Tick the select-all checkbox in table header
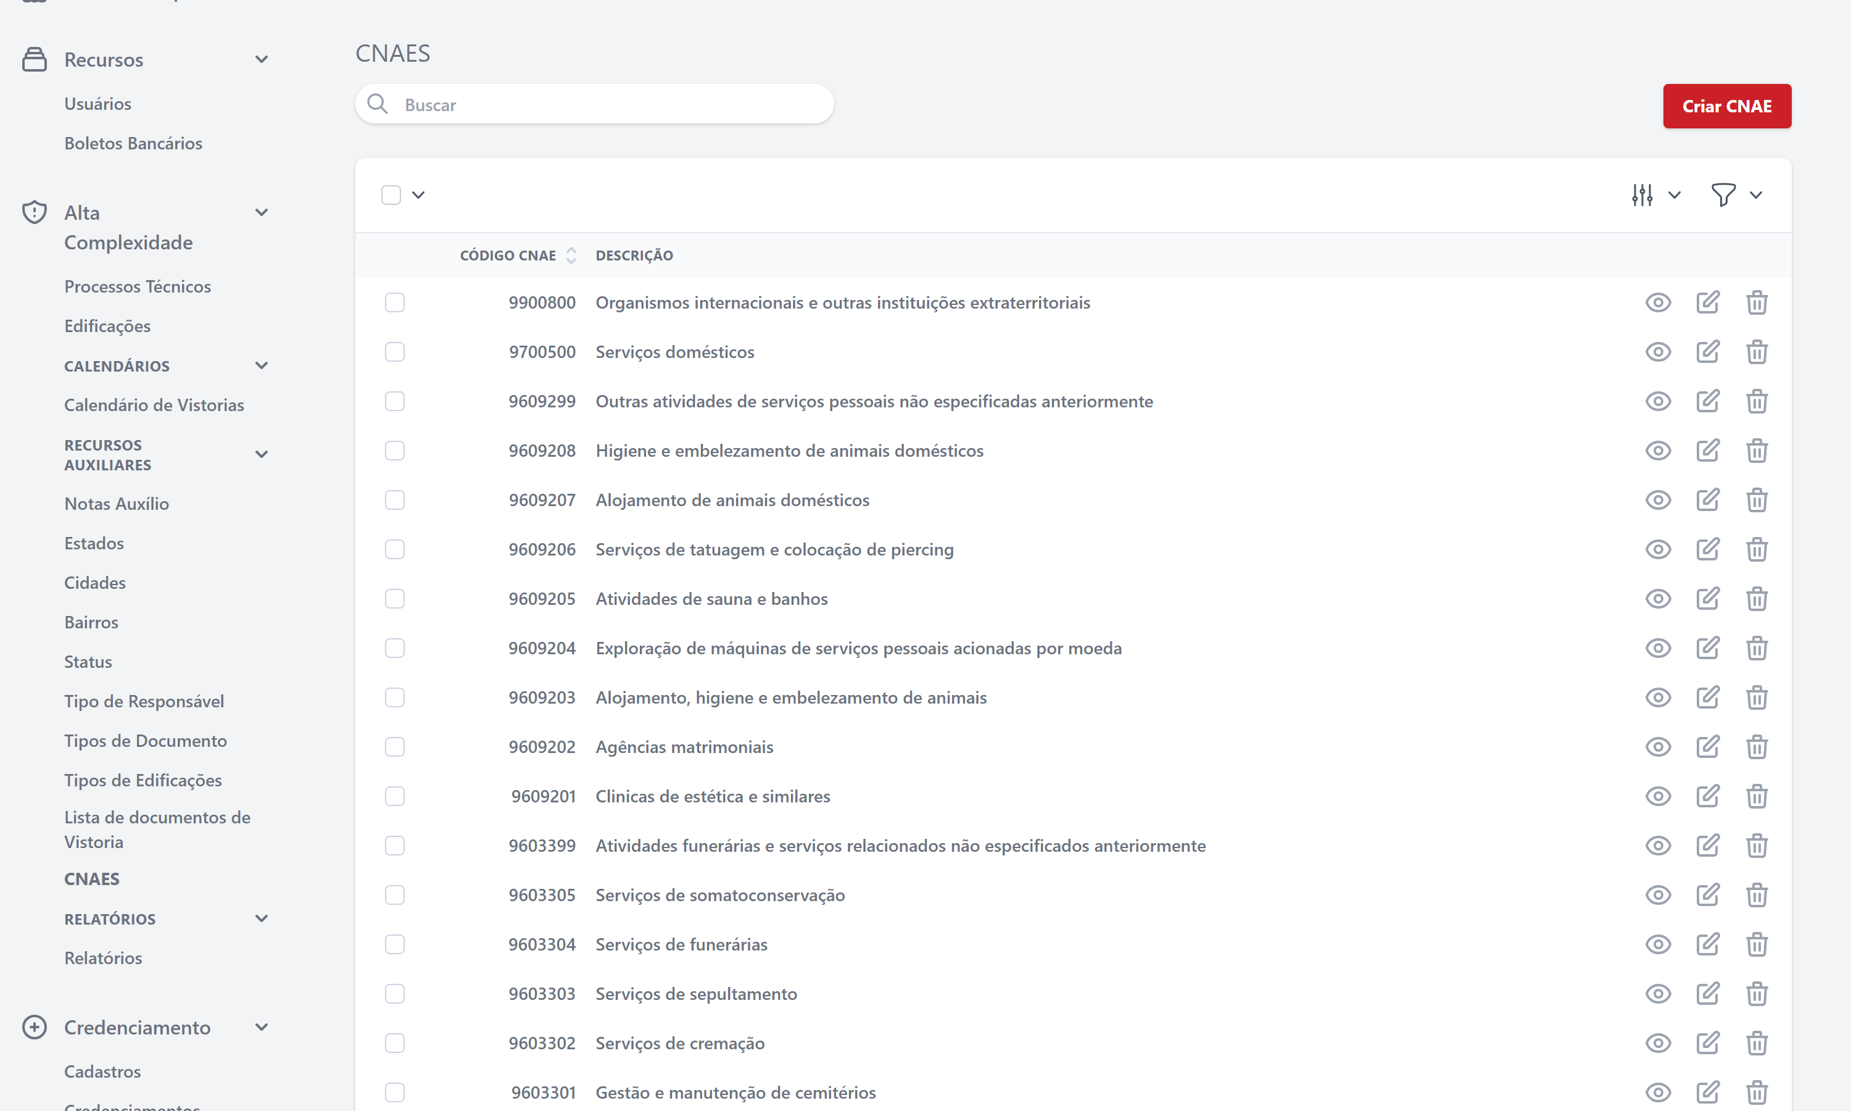This screenshot has height=1111, width=1851. [391, 194]
